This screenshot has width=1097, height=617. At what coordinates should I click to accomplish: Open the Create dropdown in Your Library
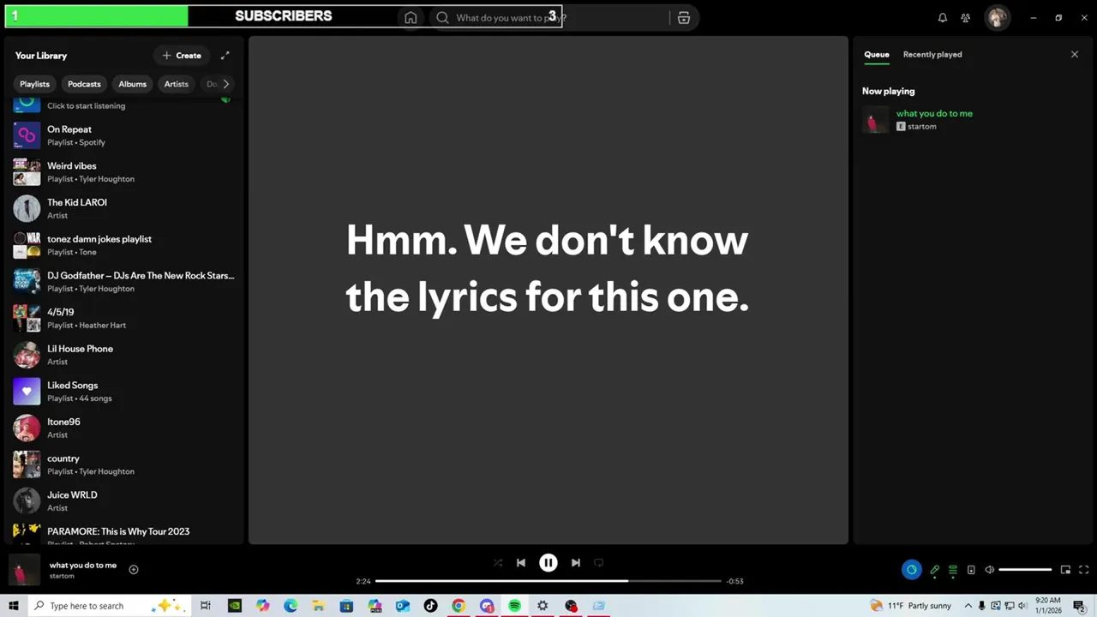click(182, 56)
